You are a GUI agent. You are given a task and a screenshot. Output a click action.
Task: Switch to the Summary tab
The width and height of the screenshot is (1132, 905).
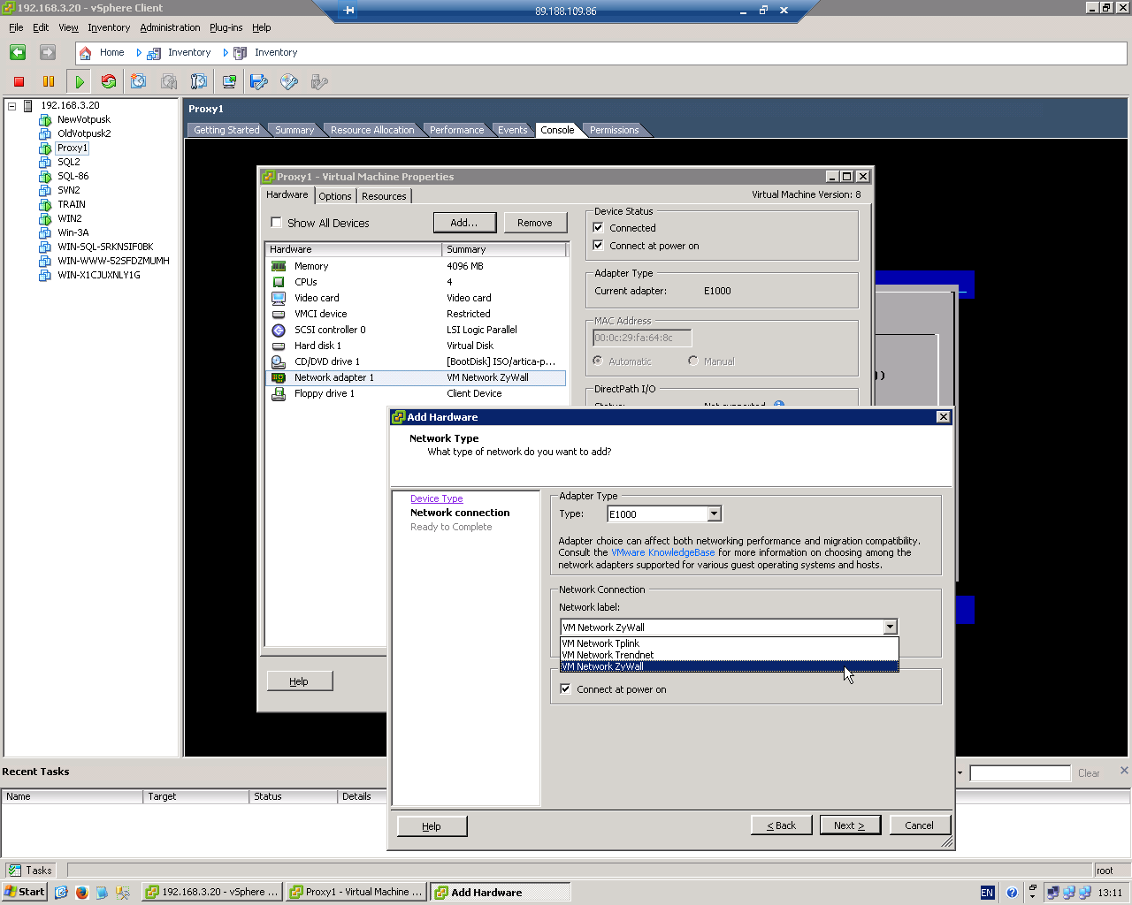(x=294, y=130)
